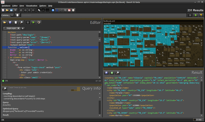Toggle the Explorer view icon with down arrow
The image size is (205, 122).
pyautogui.click(x=73, y=10)
